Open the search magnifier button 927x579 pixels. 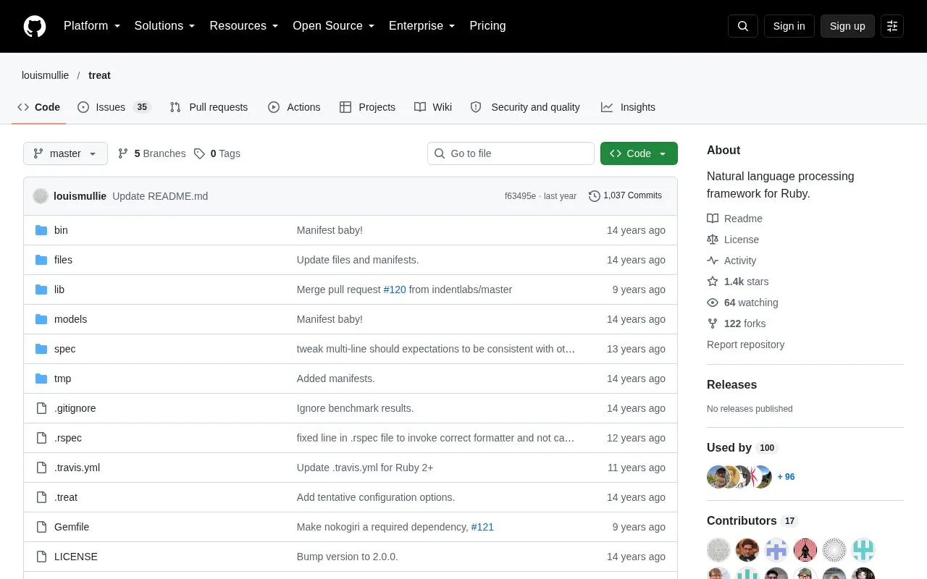click(743, 26)
